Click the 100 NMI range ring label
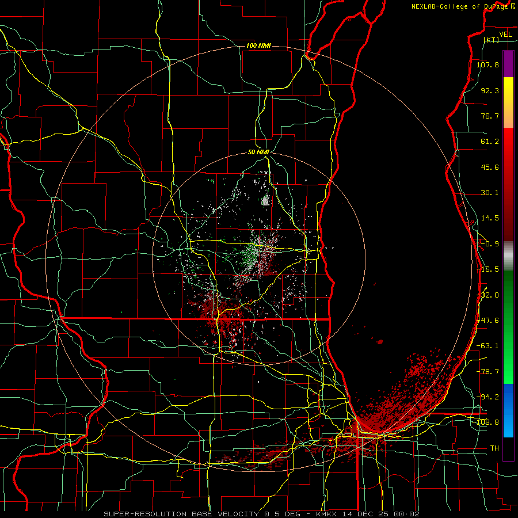Viewport: 518px width, 518px height. point(258,45)
